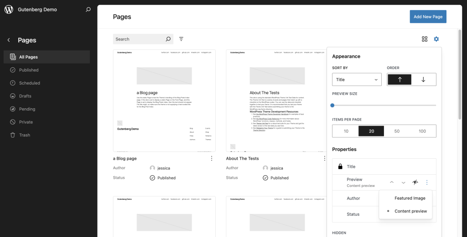
Task: Open Preview field's three-dot options menu
Action: 427,182
